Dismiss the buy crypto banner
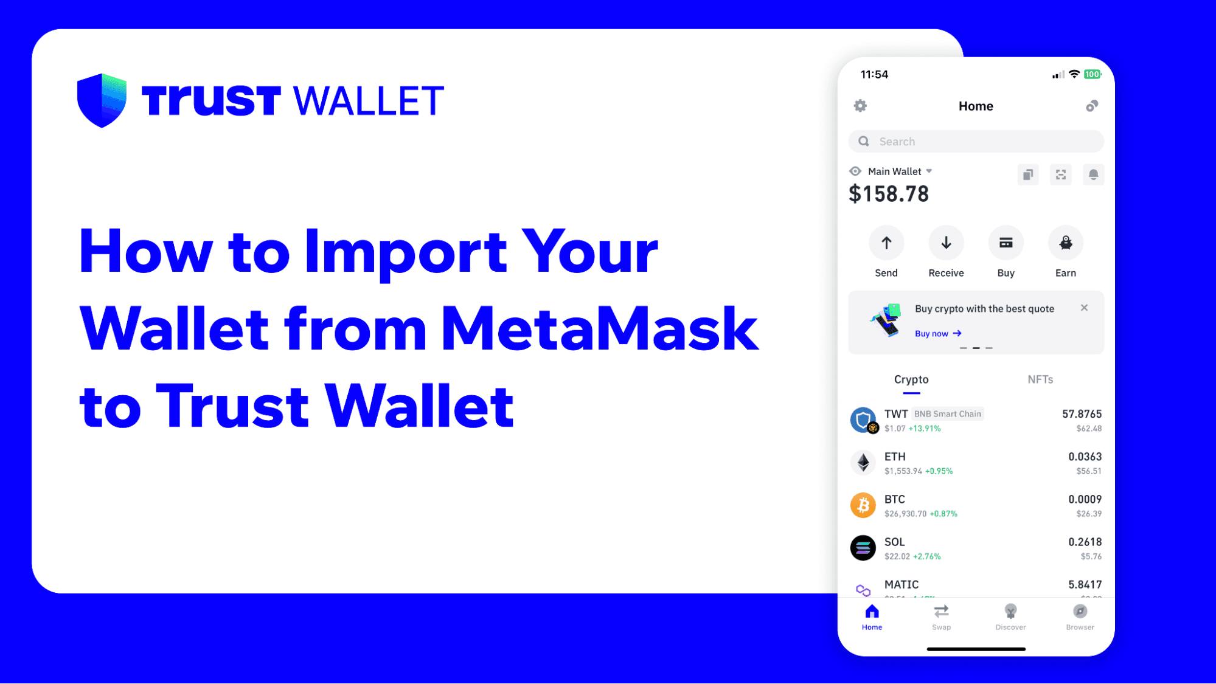This screenshot has height=684, width=1216. pos(1085,307)
